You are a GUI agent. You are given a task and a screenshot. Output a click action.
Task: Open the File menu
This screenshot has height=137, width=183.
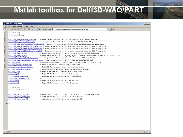[x=5, y=26]
